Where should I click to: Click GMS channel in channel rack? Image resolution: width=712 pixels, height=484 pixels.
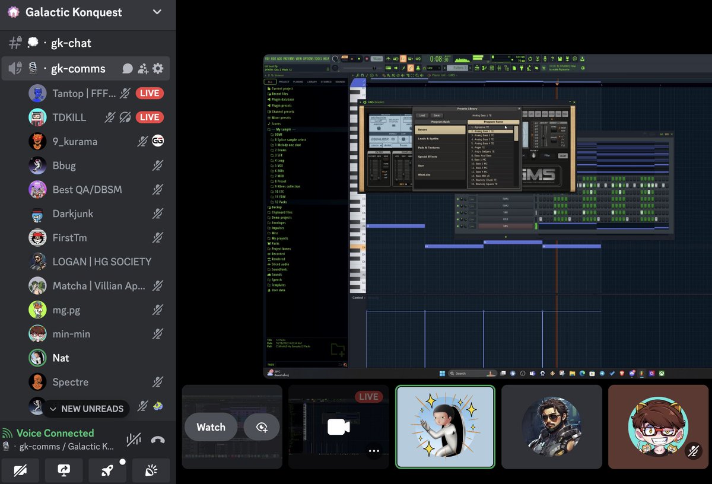(x=506, y=226)
